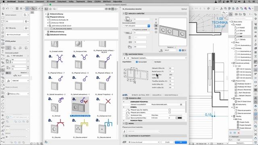The height and width of the screenshot is (145, 258).
Task: Choose the EL_Zaslepovací kryt object
Action: [x=104, y=107]
